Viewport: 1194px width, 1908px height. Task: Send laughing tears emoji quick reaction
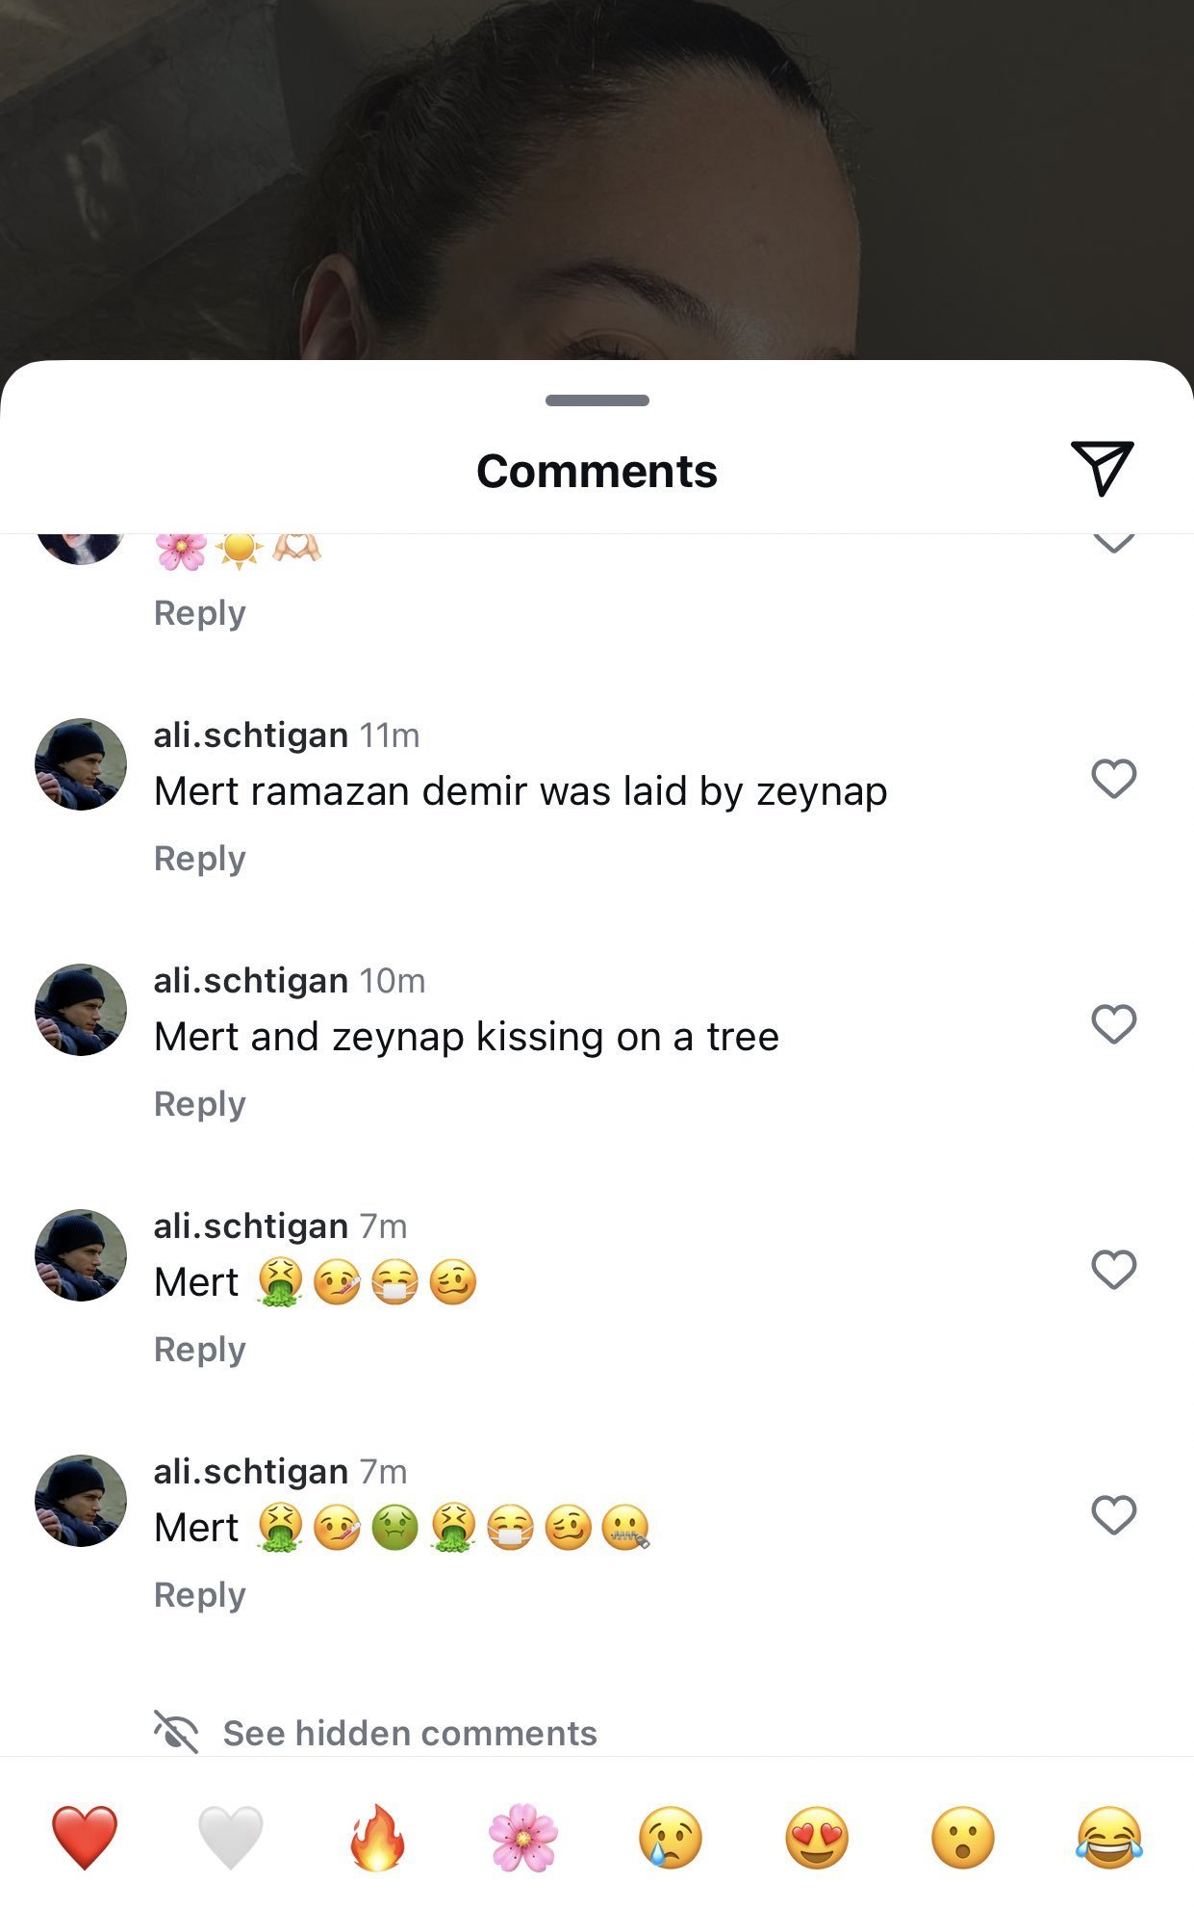pos(1109,1837)
